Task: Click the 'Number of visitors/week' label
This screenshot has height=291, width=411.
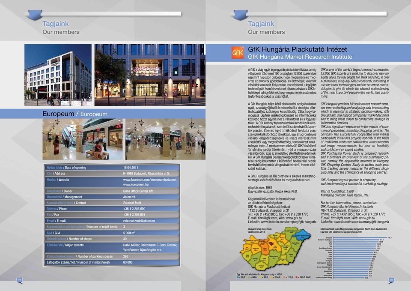Action: tap(78, 262)
